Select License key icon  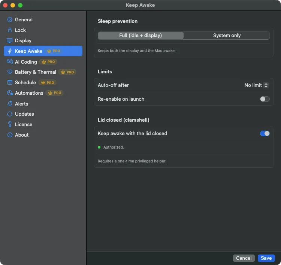click(10, 124)
